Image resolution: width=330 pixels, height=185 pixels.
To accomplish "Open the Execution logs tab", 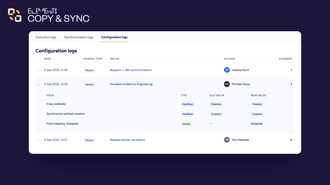I will pos(46,37).
